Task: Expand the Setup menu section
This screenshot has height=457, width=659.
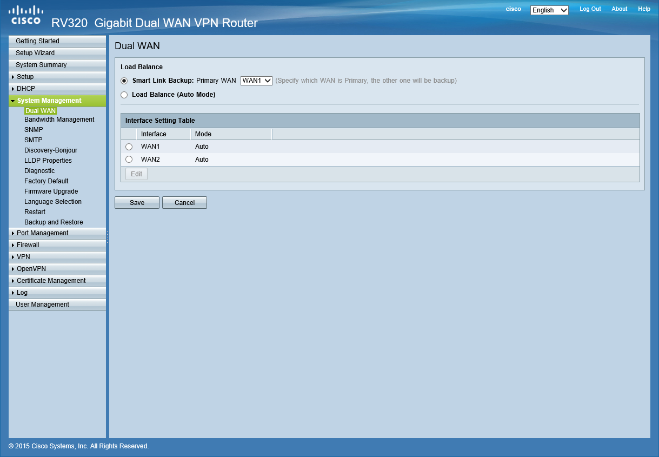Action: 57,77
